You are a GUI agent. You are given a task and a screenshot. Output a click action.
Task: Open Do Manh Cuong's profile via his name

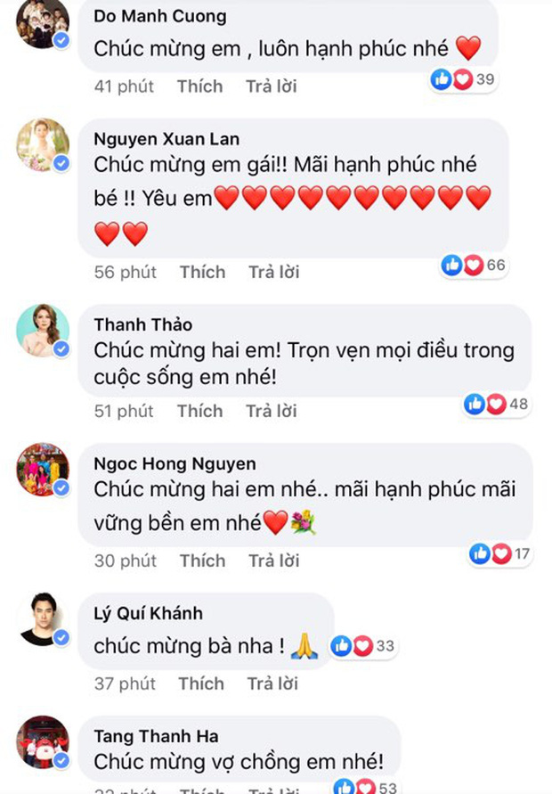tap(159, 15)
